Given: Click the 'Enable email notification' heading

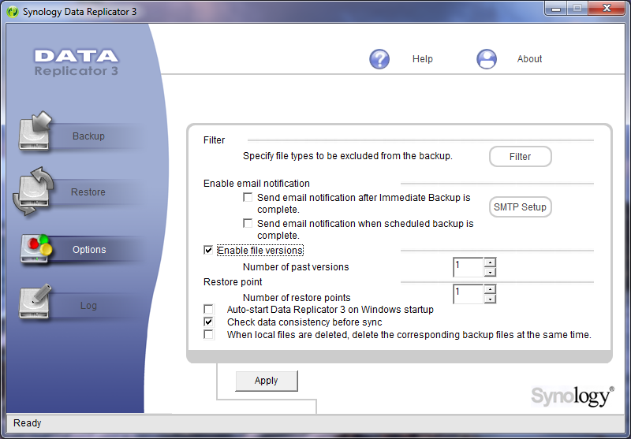Looking at the screenshot, I should tap(257, 184).
